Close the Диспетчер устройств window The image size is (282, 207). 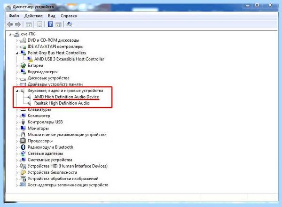tap(270, 5)
